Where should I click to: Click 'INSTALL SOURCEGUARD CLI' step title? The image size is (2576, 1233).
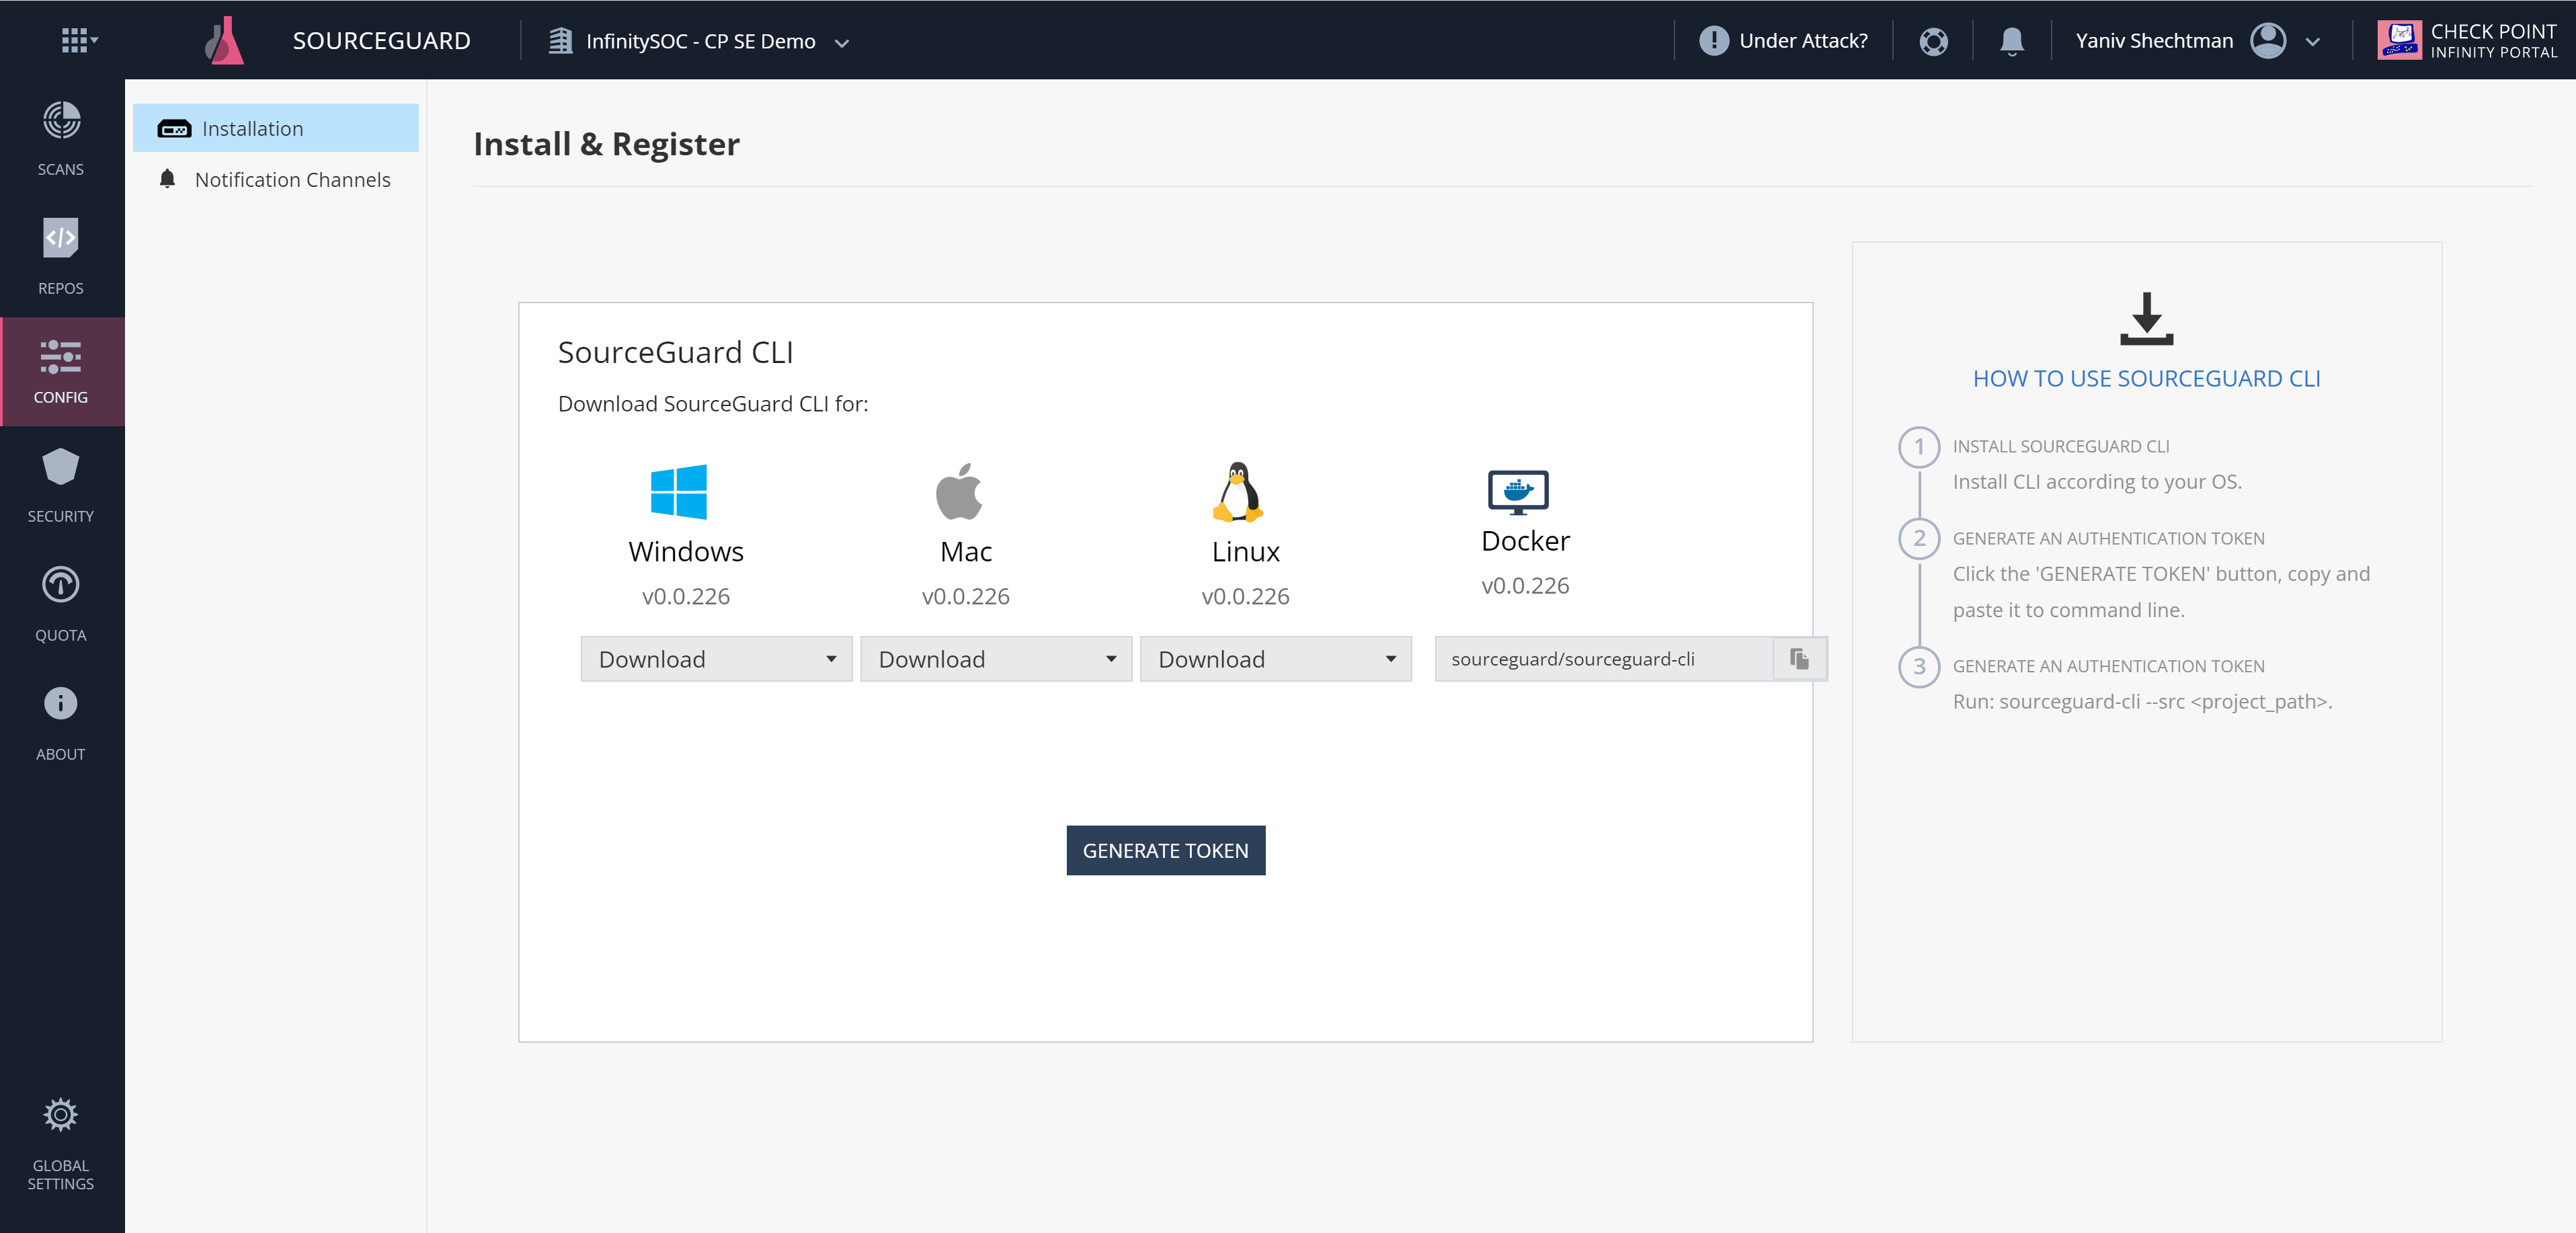(x=2061, y=446)
